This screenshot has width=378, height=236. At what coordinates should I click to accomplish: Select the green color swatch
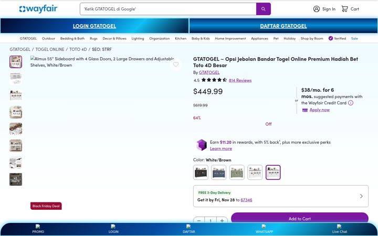pos(237,172)
